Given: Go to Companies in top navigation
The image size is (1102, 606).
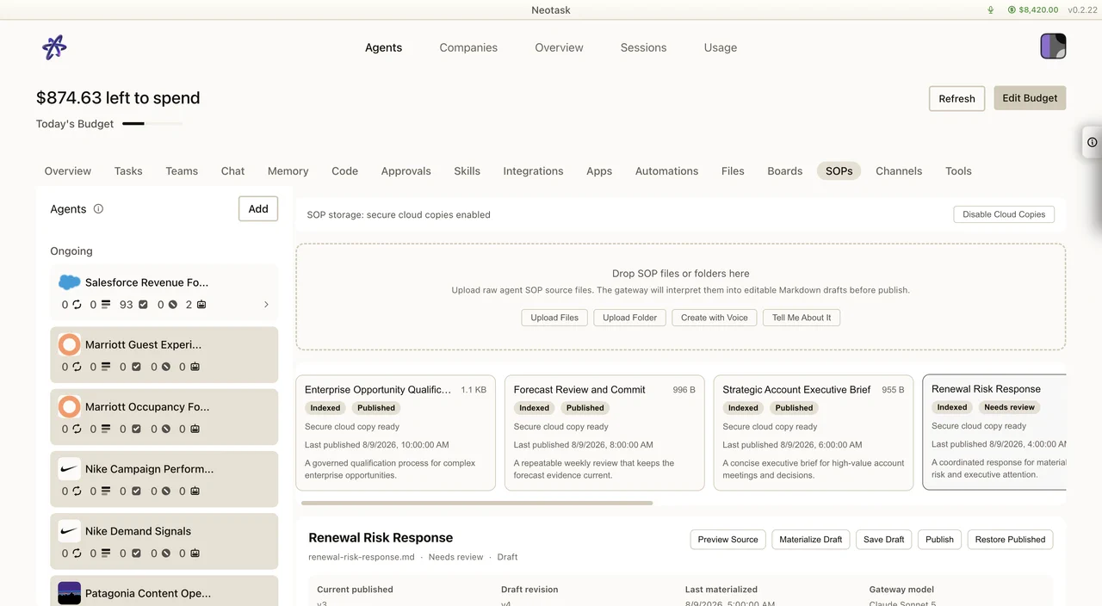Looking at the screenshot, I should 468,47.
